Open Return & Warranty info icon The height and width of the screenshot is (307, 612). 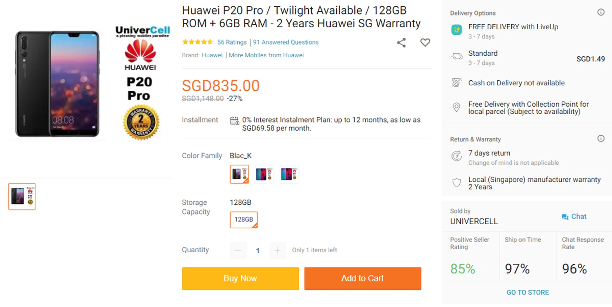[601, 139]
